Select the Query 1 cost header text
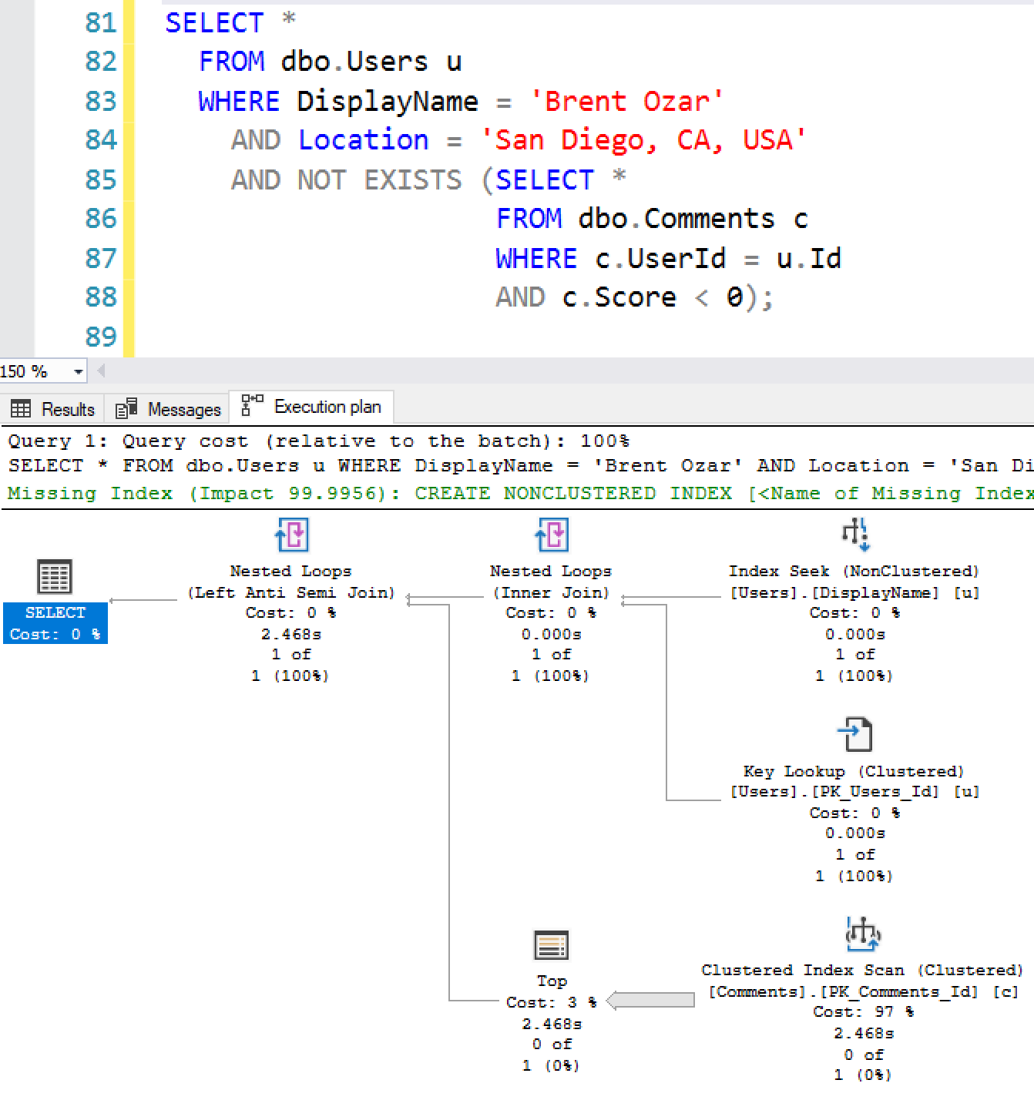This screenshot has width=1034, height=1100. click(154, 441)
